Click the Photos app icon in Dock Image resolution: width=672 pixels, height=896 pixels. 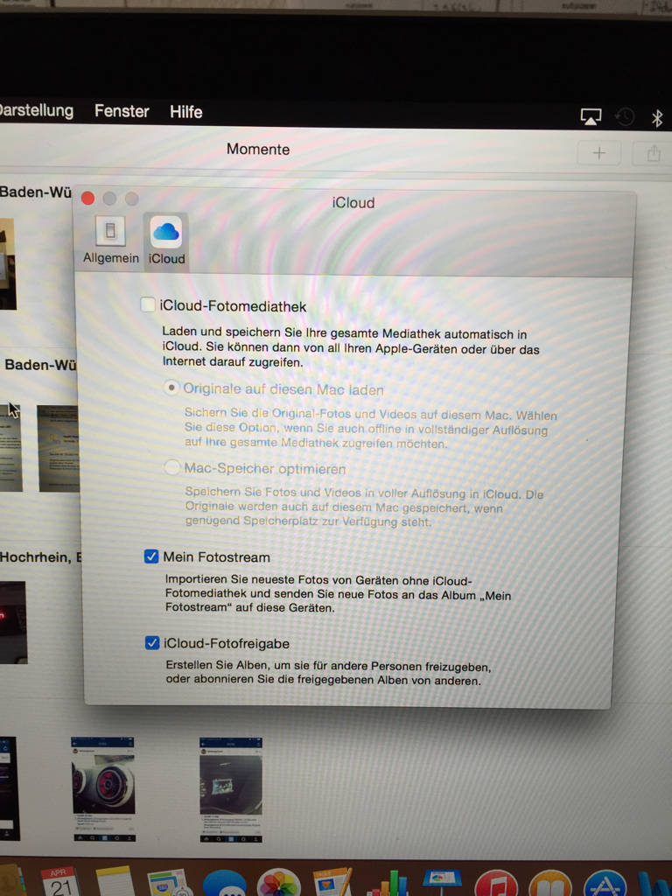coord(279,882)
